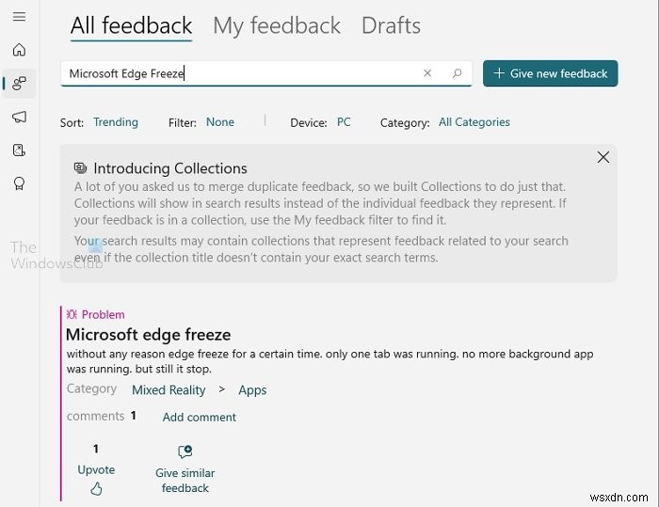Click the Give new feedback button

551,73
